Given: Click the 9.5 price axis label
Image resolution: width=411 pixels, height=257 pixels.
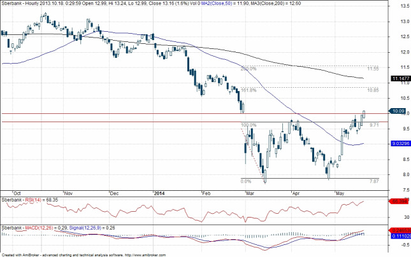Looking at the screenshot, I should pos(405,128).
